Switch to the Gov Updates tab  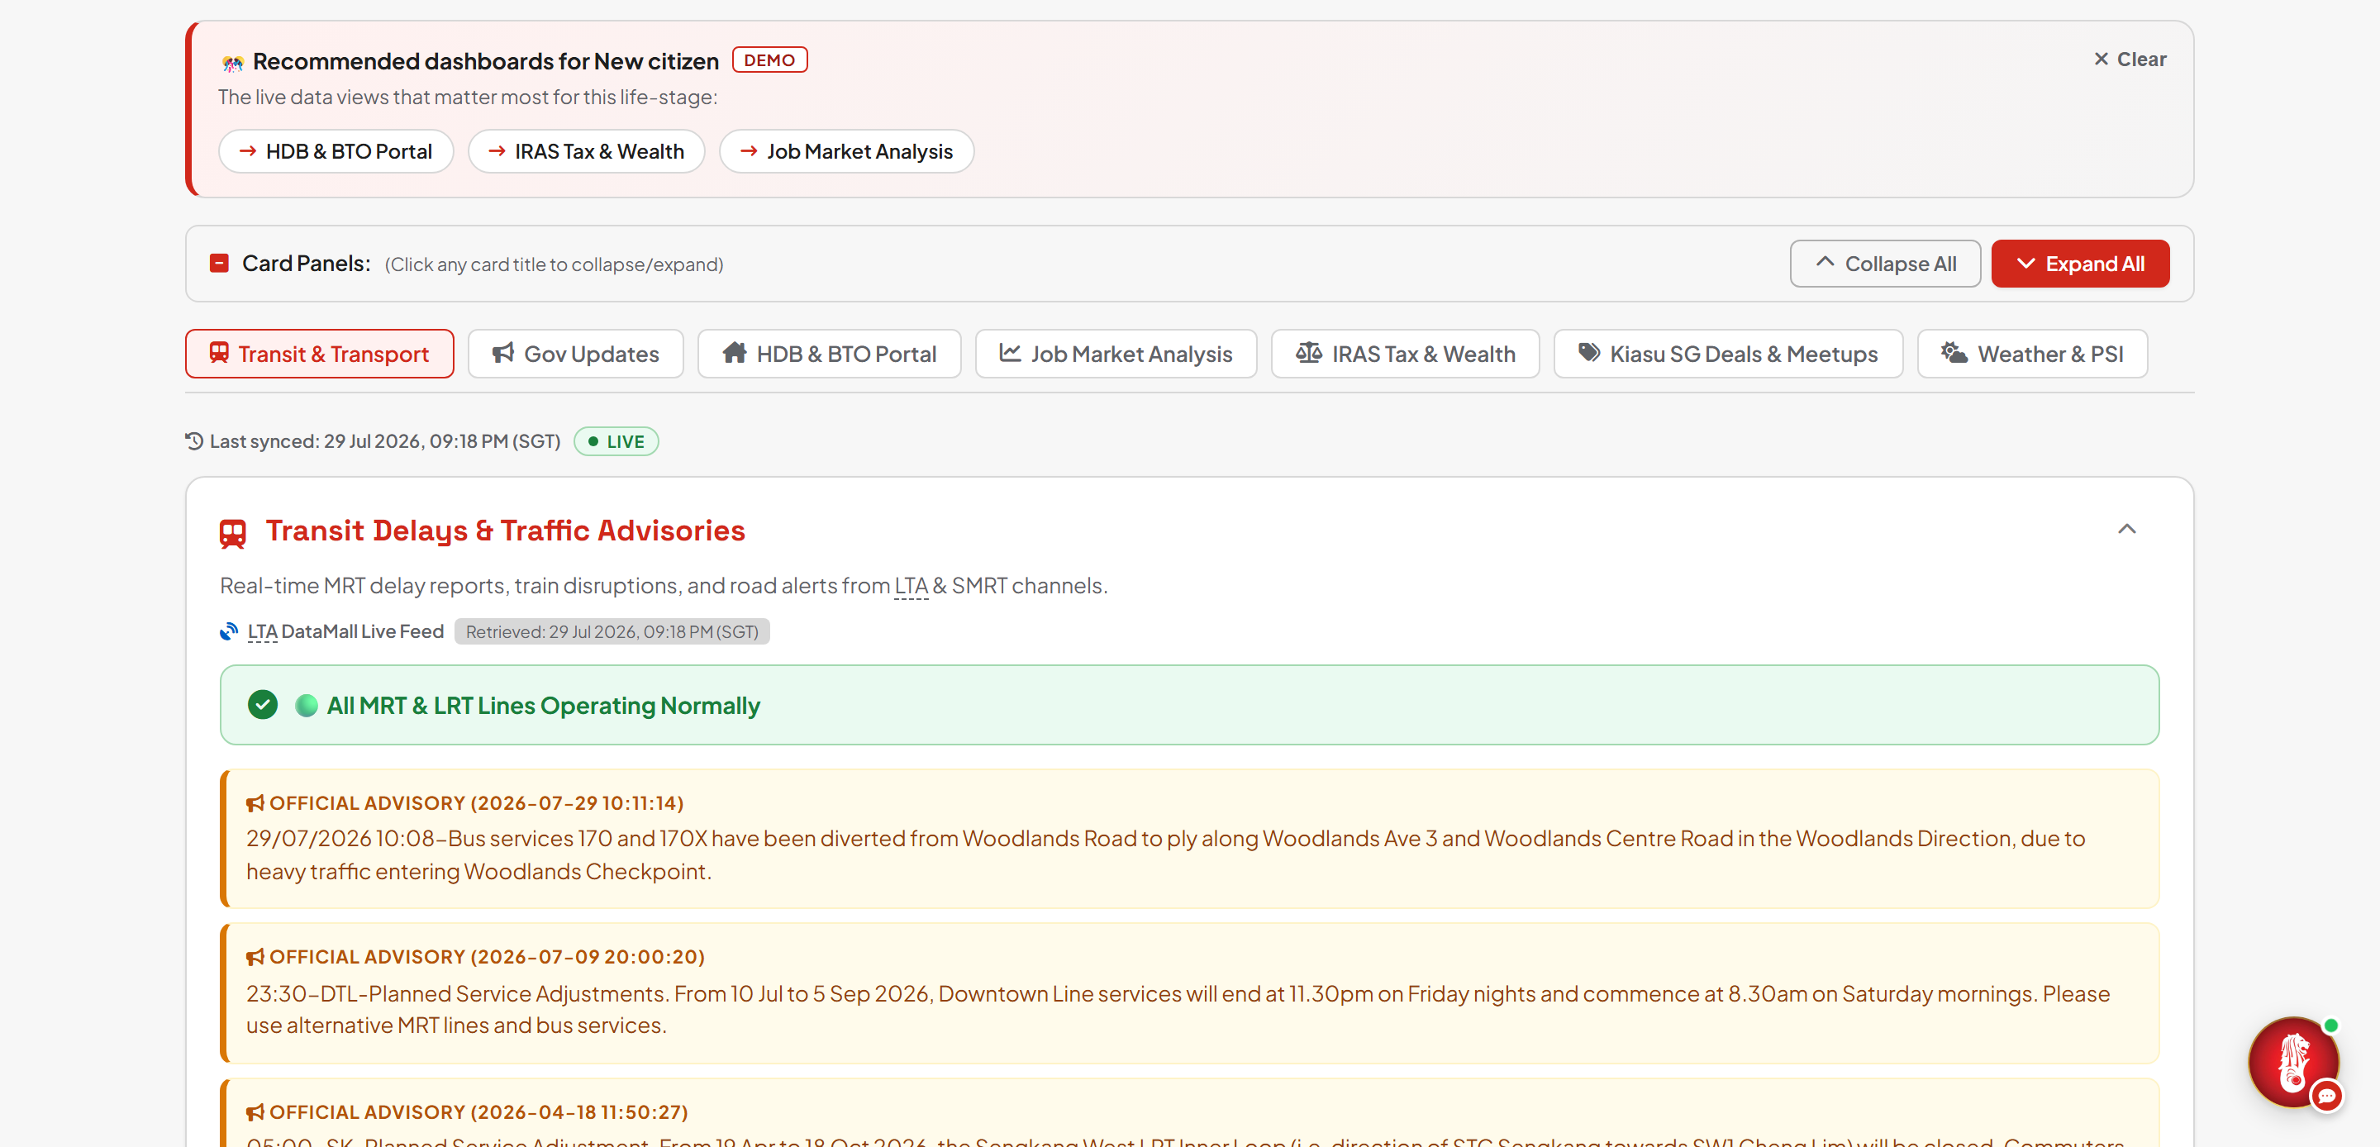(x=576, y=353)
